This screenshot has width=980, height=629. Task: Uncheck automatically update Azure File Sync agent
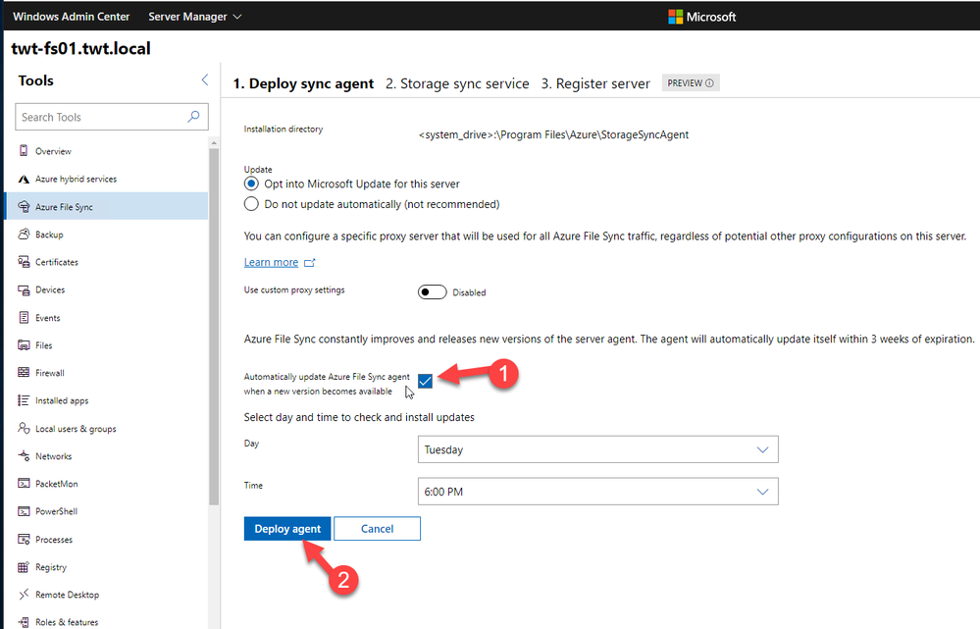click(425, 381)
